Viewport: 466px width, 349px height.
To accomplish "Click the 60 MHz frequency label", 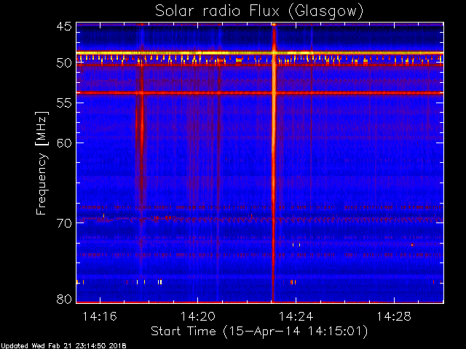I will tap(64, 143).
